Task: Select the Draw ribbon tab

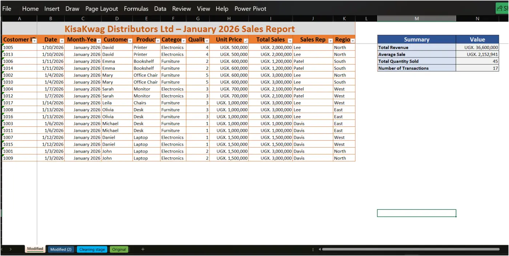Action: tap(72, 9)
